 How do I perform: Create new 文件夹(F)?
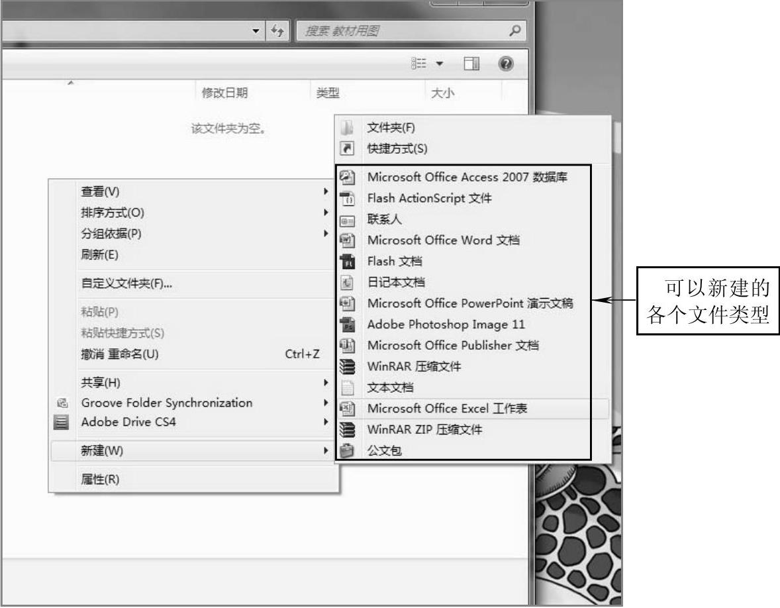[x=473, y=128]
